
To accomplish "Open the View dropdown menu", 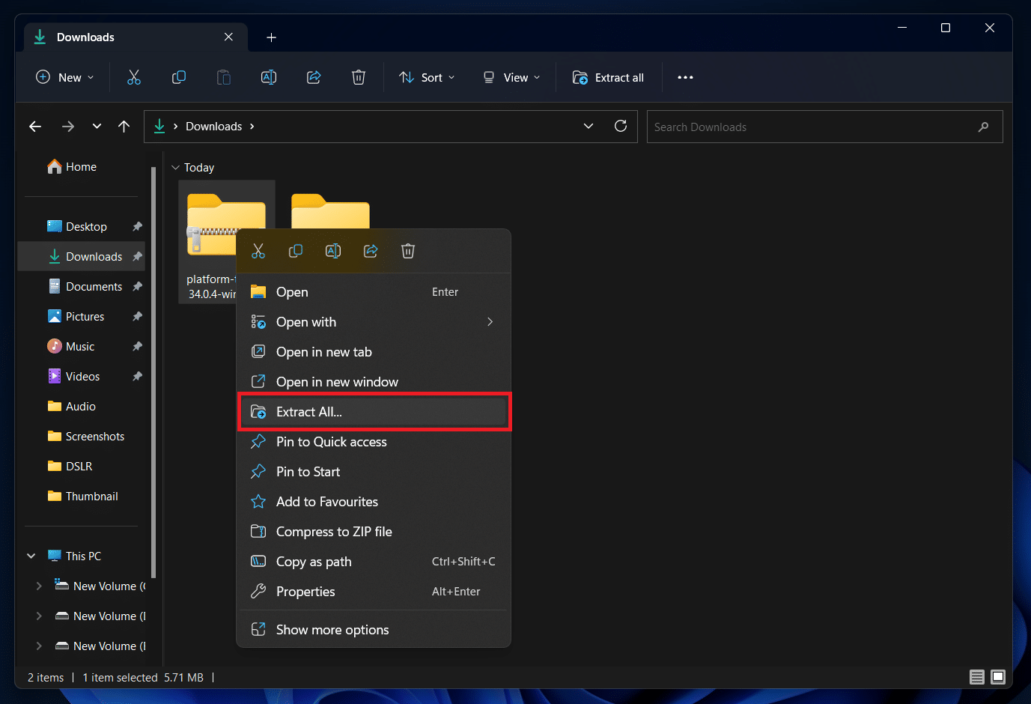I will coord(511,77).
